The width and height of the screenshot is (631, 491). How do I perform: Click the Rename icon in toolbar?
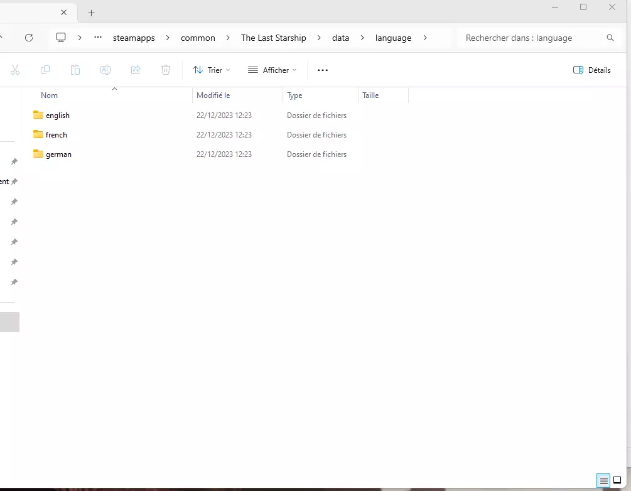105,70
